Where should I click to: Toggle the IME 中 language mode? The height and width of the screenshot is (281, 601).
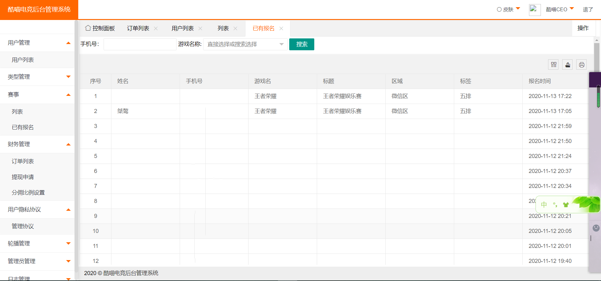pyautogui.click(x=544, y=205)
